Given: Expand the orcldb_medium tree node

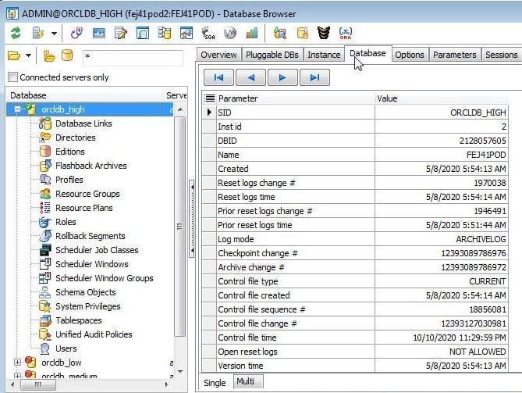Looking at the screenshot, I should click(17, 376).
